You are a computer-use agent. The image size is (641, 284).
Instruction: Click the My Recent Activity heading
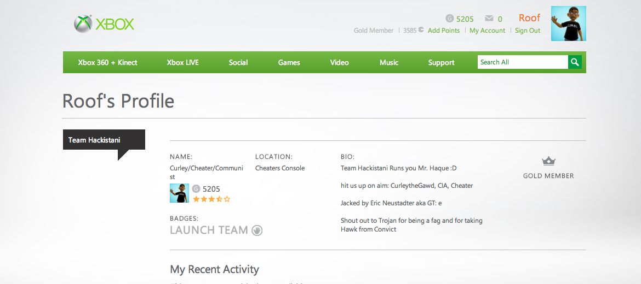pyautogui.click(x=215, y=269)
